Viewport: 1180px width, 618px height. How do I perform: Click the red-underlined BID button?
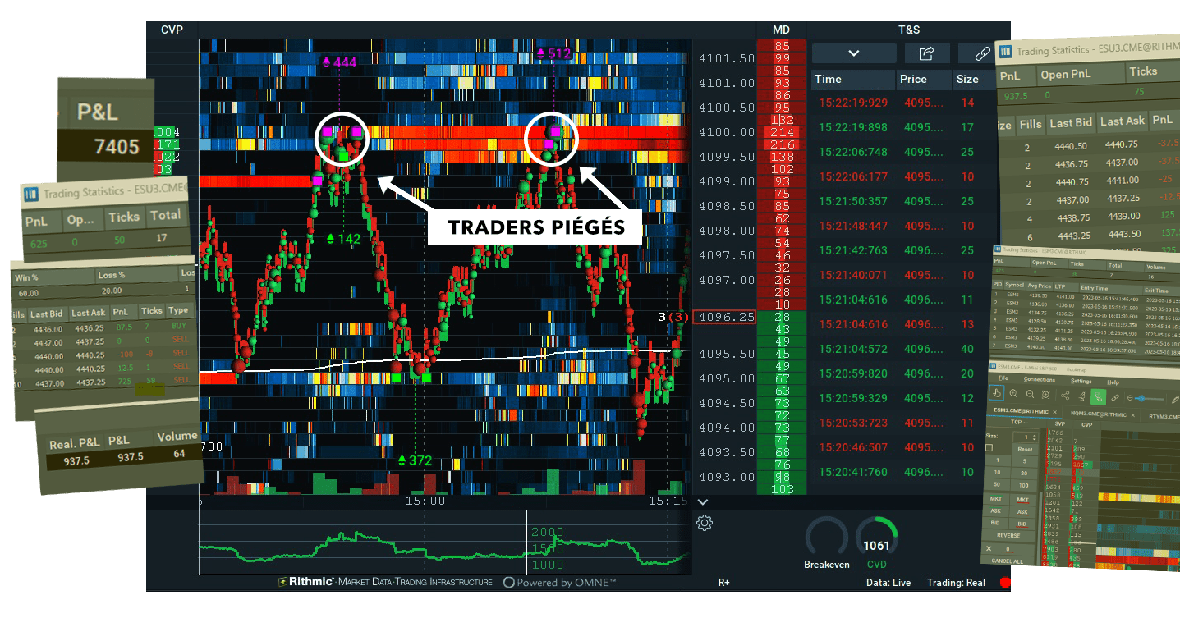(x=1022, y=524)
